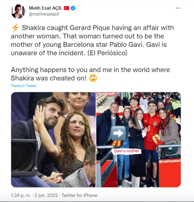Click the tweet text mentioning Pablo Gavi
The image size is (194, 202).
click(x=92, y=40)
